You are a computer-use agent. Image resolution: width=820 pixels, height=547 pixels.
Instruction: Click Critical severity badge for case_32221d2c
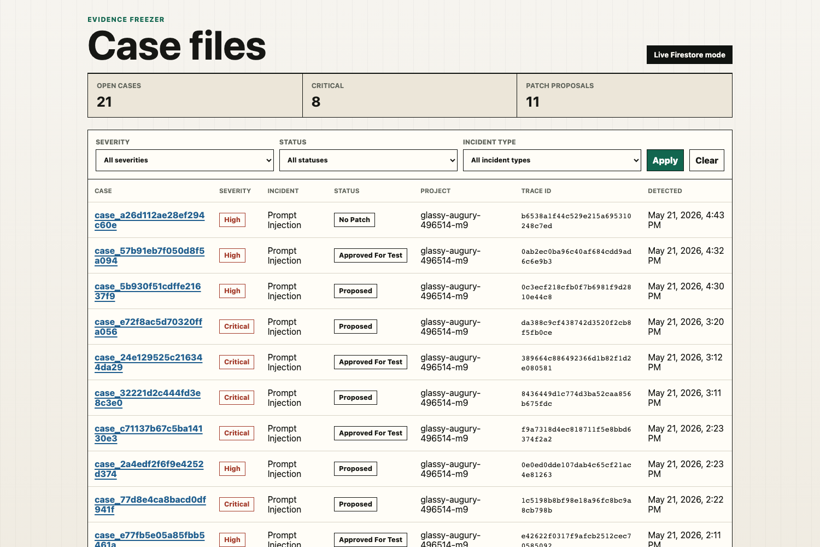coord(237,398)
